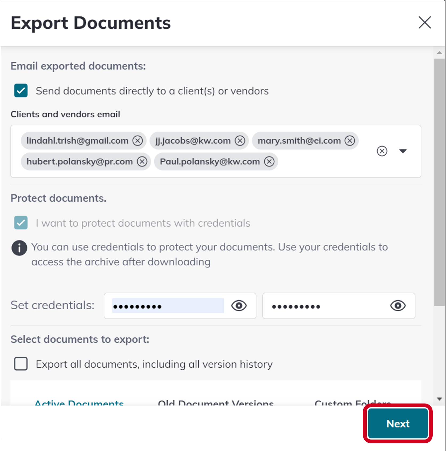Switch to Active Documents tab
This screenshot has width=446, height=451.
tap(79, 402)
